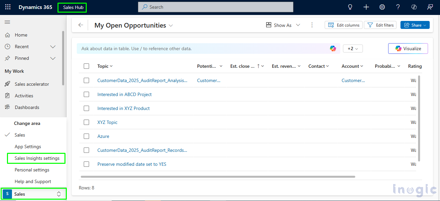Image resolution: width=440 pixels, height=201 pixels.
Task: Click the back arrow beside view title
Action: coord(81,25)
